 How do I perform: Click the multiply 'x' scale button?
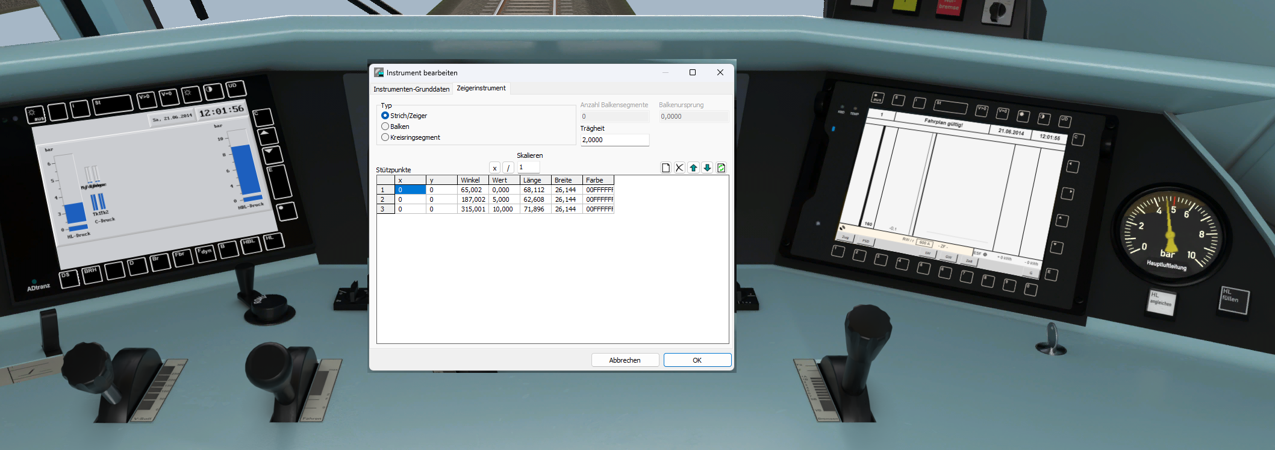click(494, 167)
